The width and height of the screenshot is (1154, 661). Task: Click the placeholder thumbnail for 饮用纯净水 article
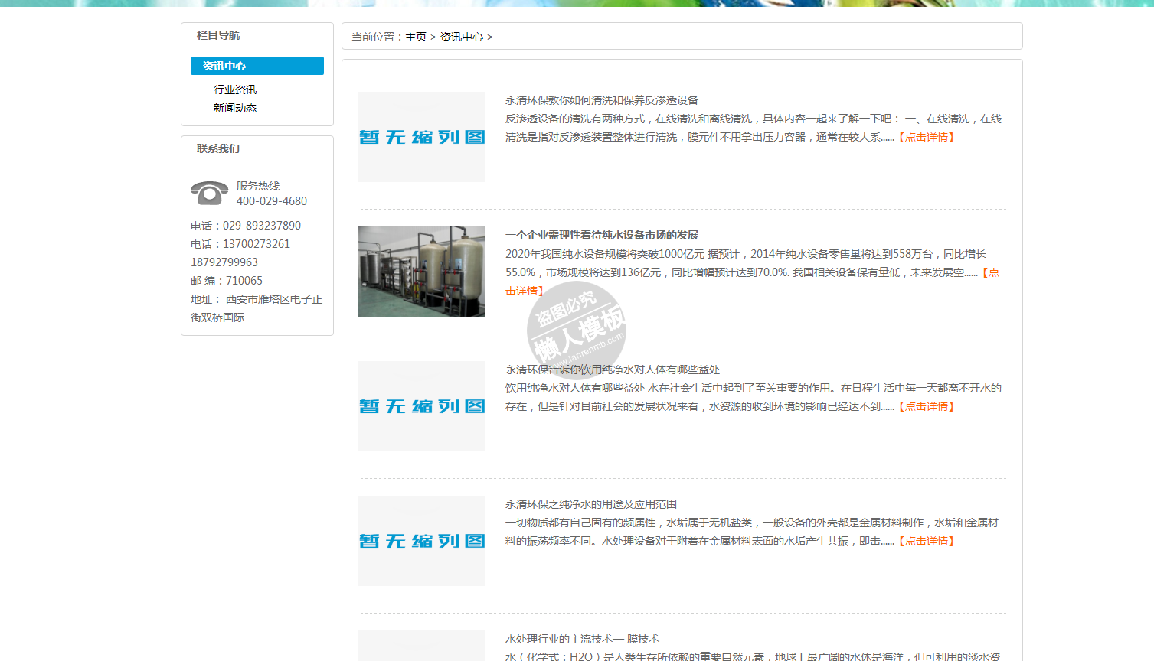click(421, 406)
